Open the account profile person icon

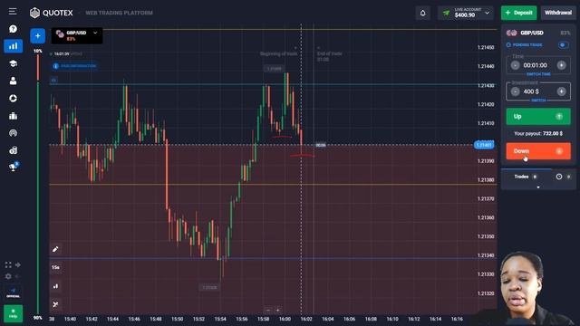(x=13, y=81)
